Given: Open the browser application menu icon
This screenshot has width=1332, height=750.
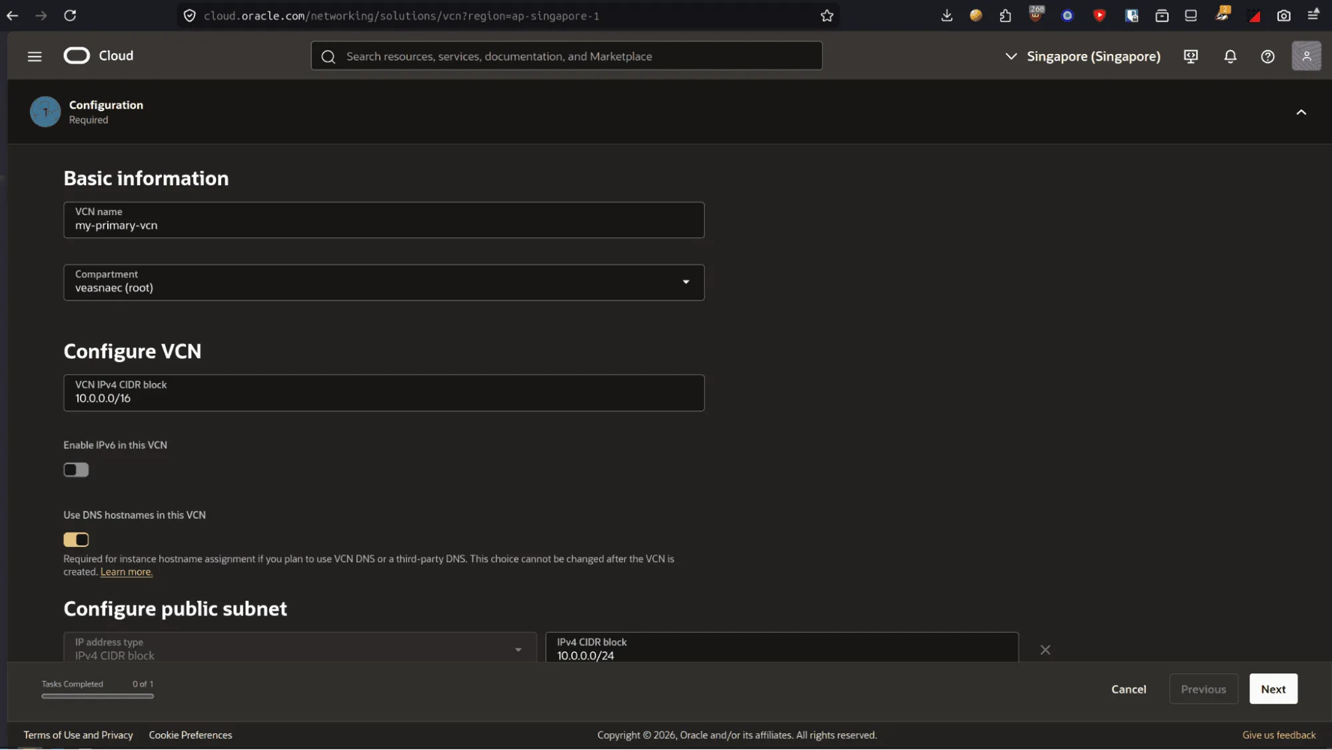Looking at the screenshot, I should (1313, 15).
